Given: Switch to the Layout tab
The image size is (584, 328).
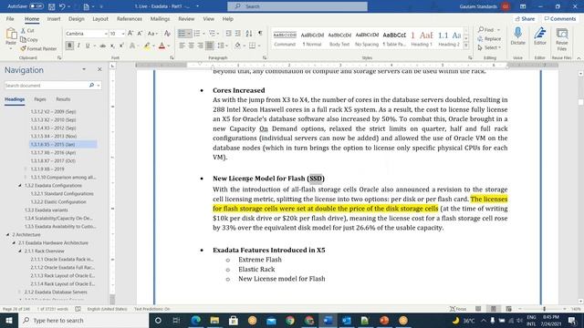Looking at the screenshot, I should [100, 18].
